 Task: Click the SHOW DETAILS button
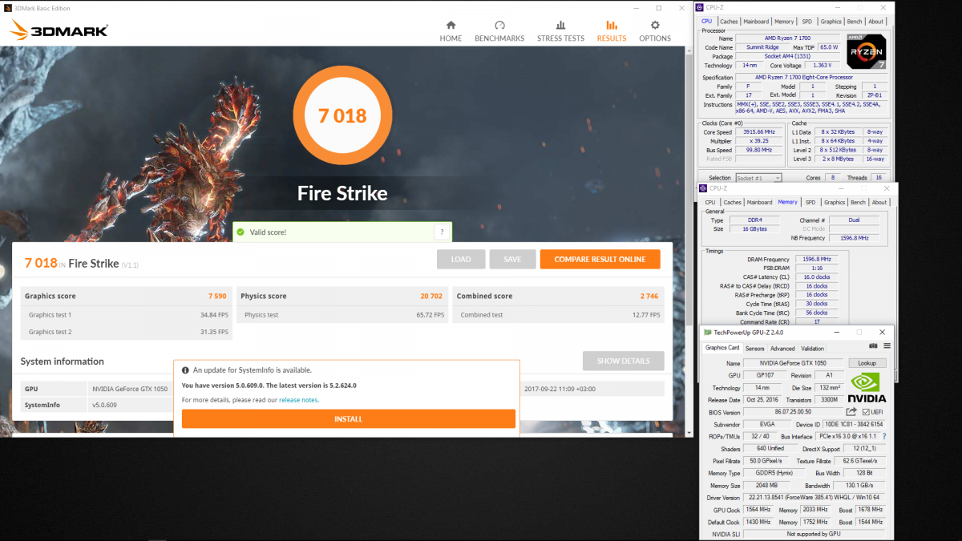623,361
